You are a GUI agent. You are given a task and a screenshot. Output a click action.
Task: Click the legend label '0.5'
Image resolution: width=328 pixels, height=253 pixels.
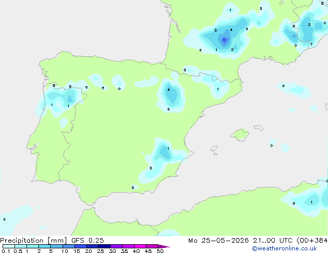point(18,251)
